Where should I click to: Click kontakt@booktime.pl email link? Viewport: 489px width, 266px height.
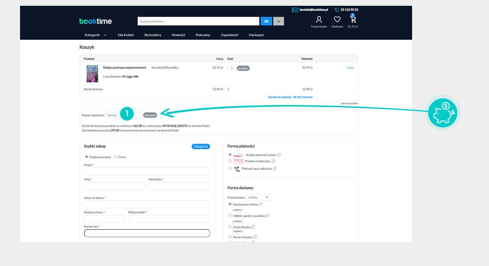coord(314,10)
